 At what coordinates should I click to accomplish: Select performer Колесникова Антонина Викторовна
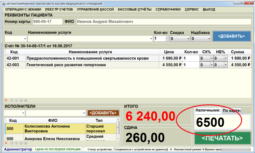tap(55, 129)
